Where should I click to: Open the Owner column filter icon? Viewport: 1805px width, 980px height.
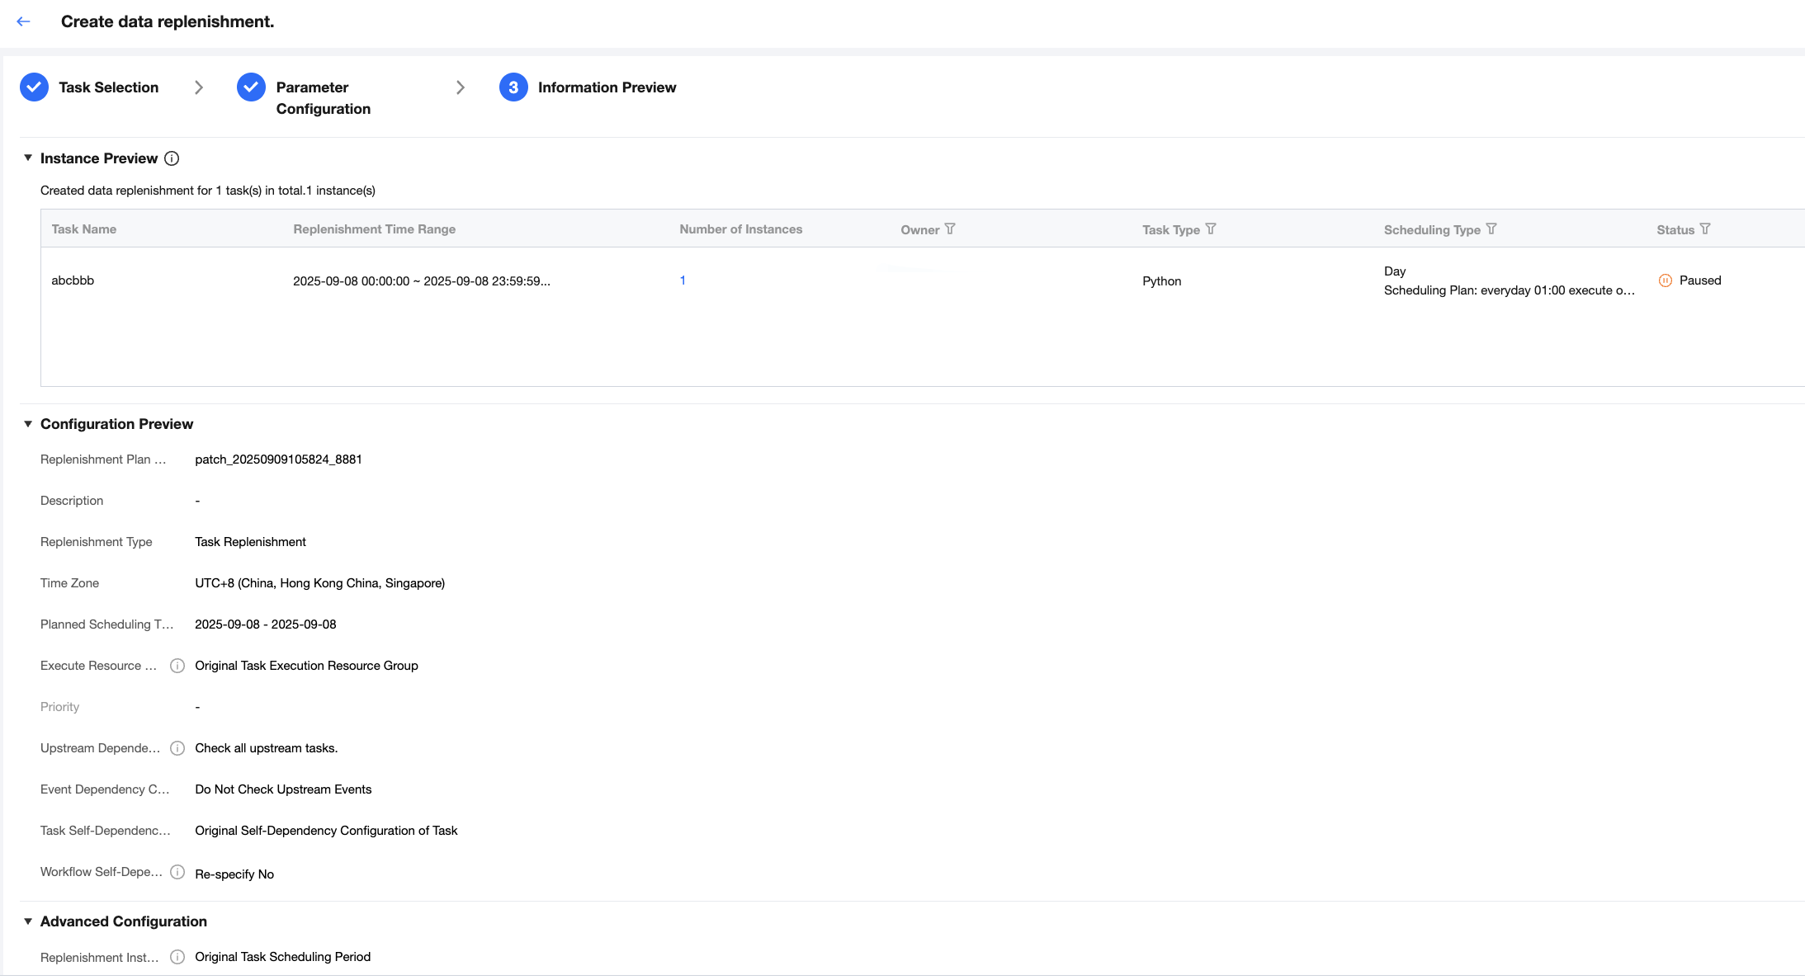pyautogui.click(x=950, y=229)
